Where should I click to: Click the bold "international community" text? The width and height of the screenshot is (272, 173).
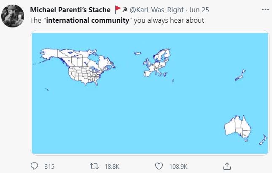click(94, 20)
